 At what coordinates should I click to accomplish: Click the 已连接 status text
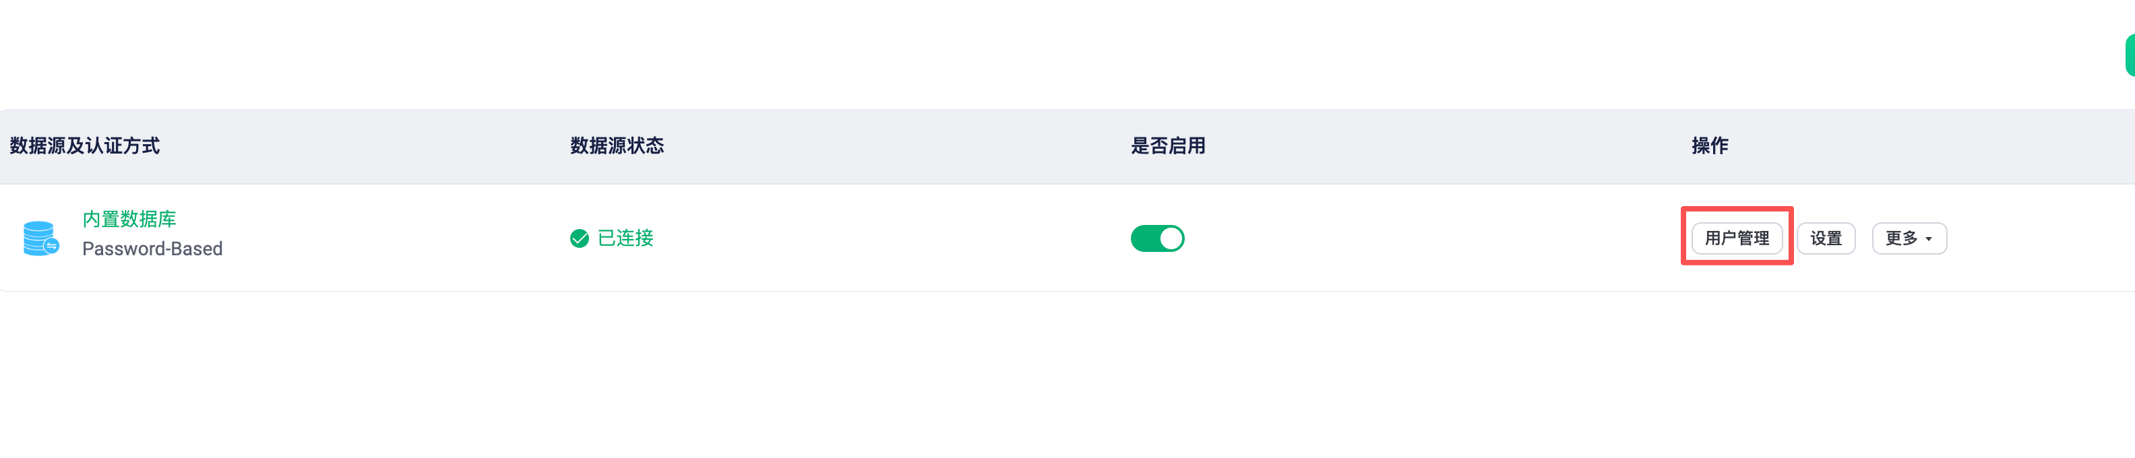click(x=625, y=238)
